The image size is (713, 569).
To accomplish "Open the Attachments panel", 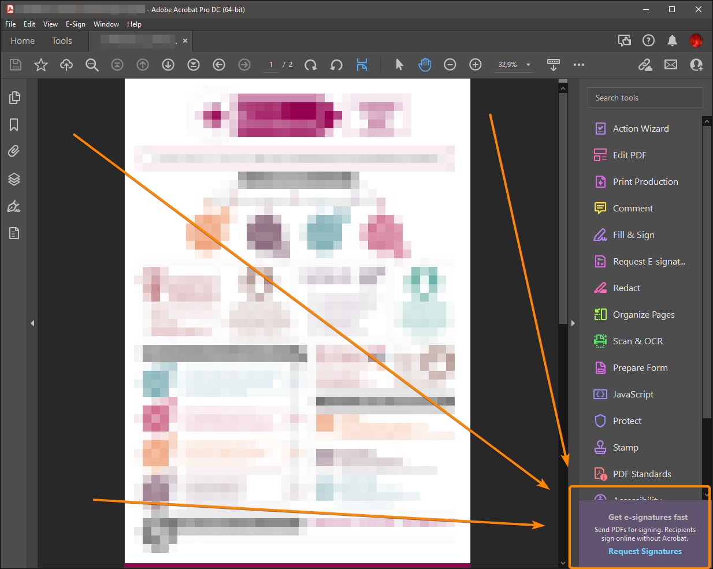I will click(14, 151).
